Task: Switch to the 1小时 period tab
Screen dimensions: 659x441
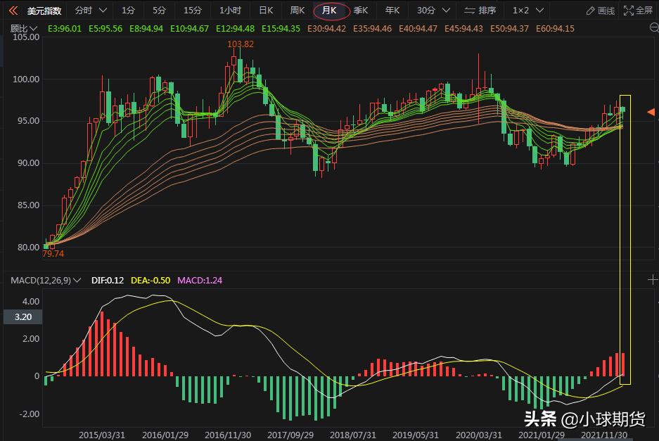Action: click(230, 11)
